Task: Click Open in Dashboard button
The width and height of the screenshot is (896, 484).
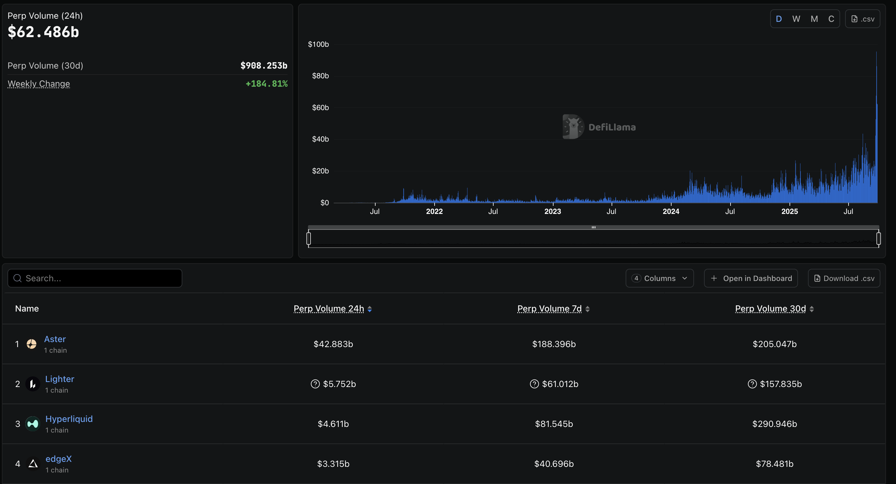Action: point(751,278)
